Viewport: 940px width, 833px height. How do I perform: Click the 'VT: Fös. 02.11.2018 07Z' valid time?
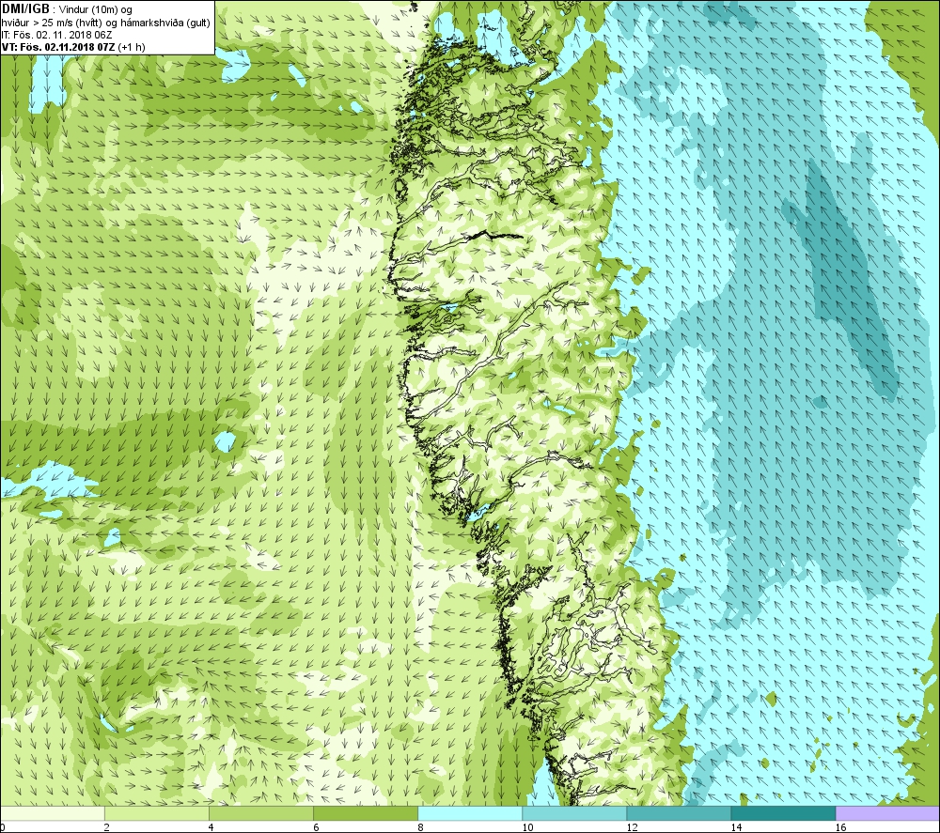coord(58,47)
